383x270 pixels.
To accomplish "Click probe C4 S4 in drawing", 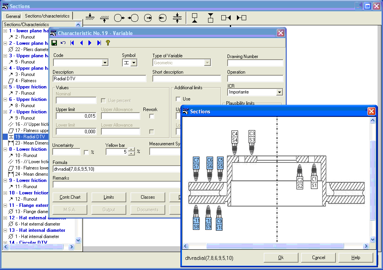I will tap(235, 143).
